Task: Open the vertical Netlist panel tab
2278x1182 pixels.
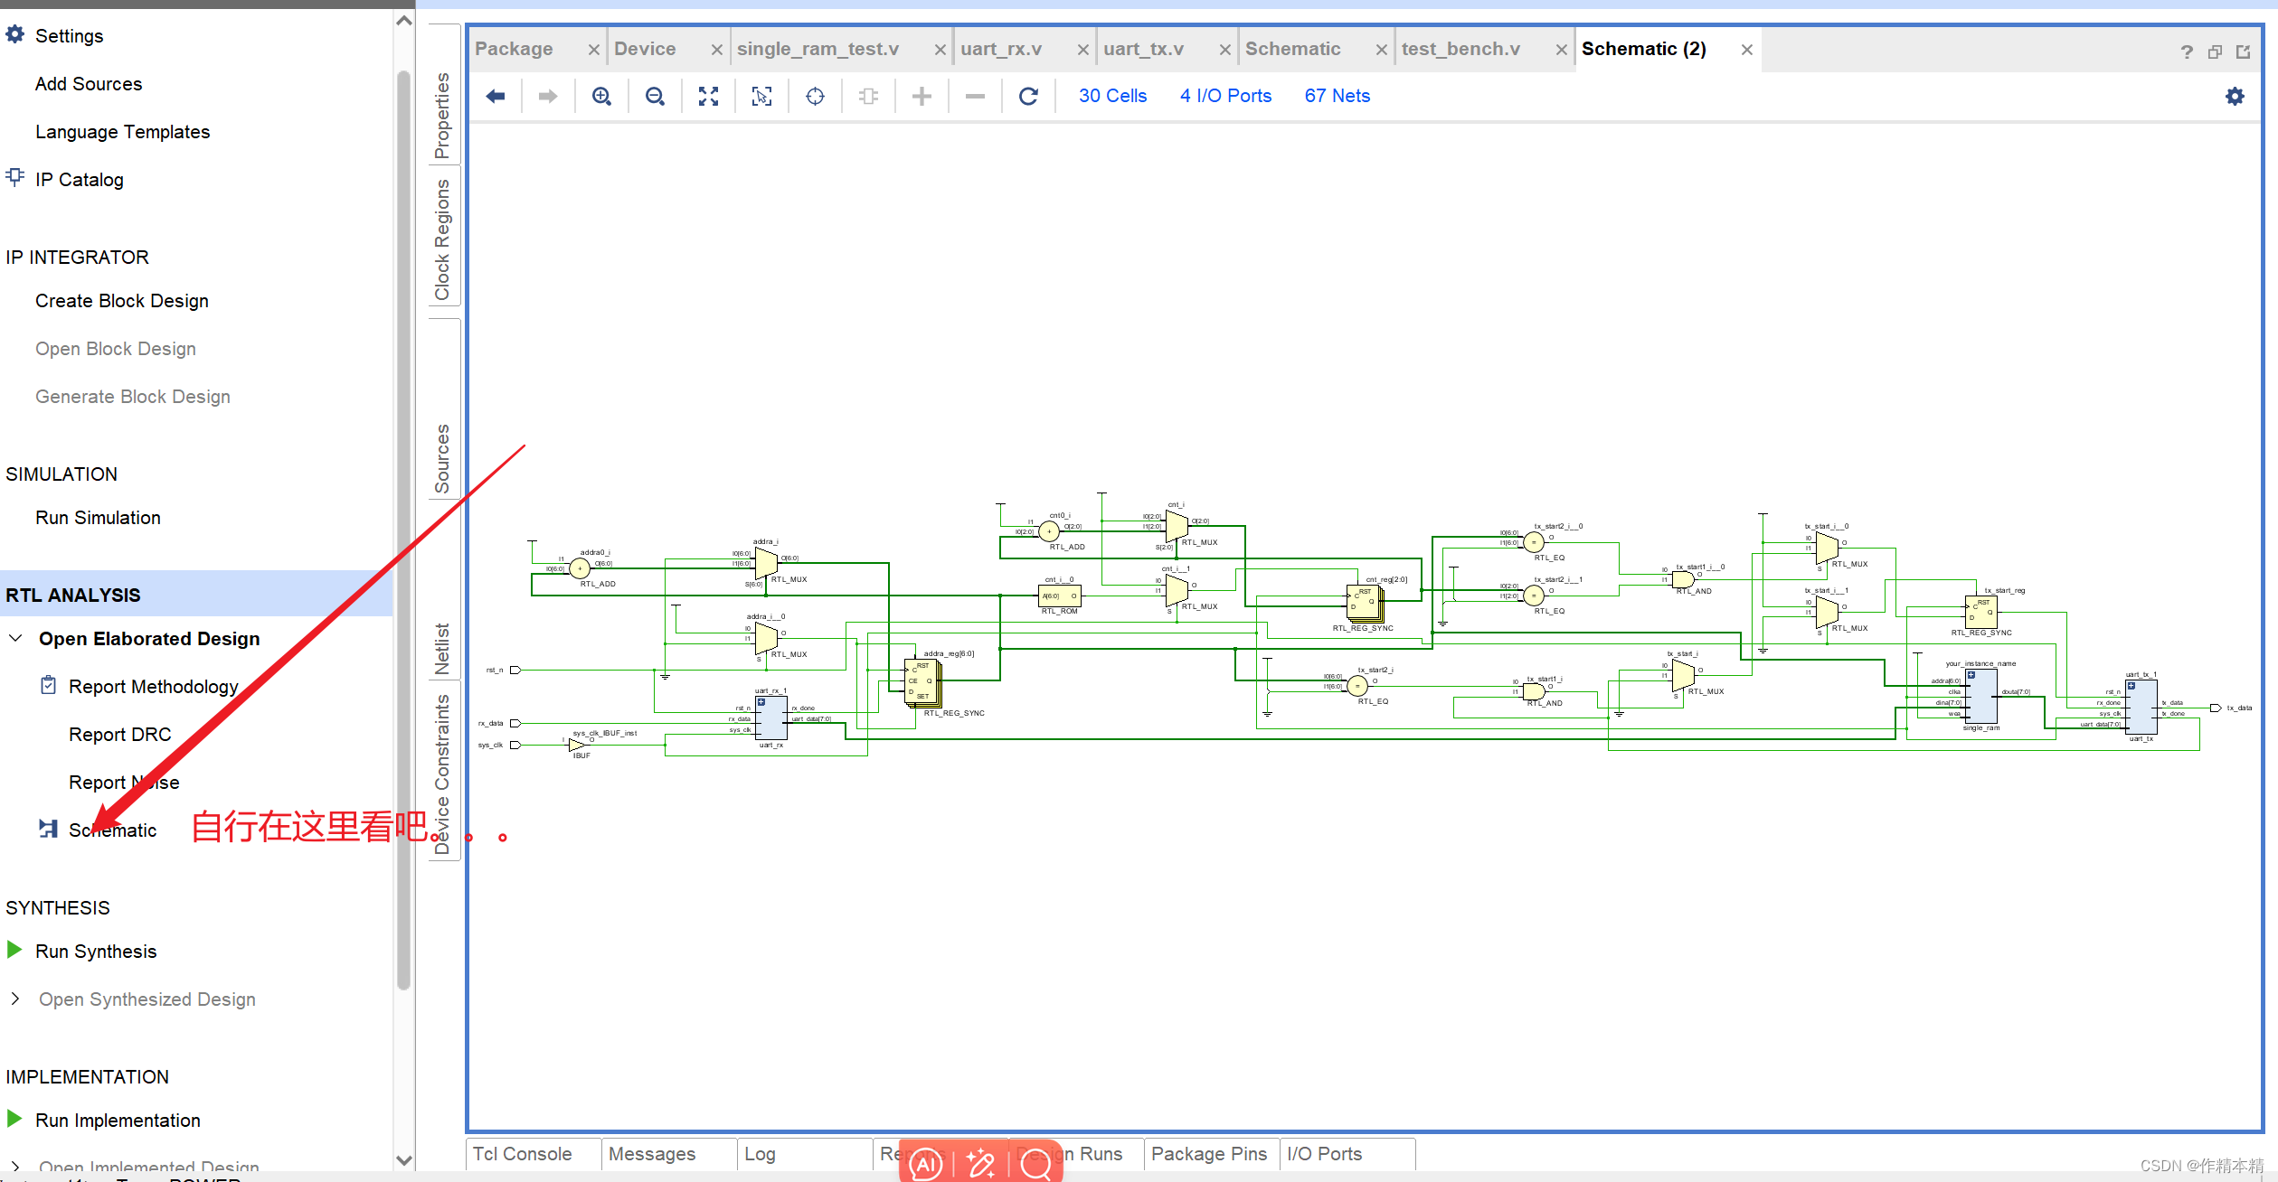Action: [442, 648]
